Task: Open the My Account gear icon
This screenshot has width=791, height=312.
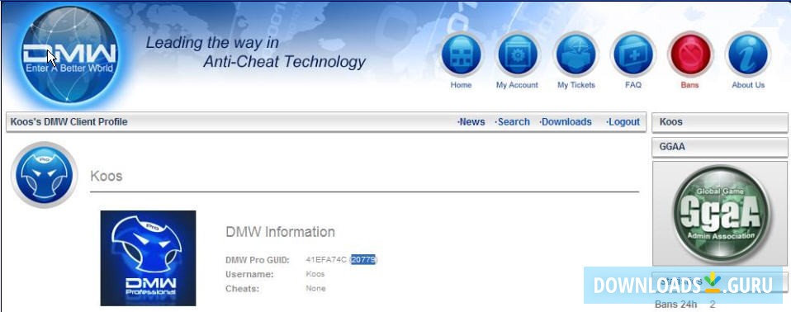Action: tap(517, 54)
